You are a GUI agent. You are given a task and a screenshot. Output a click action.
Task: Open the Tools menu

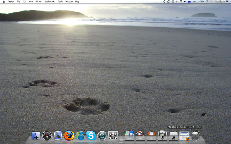click(x=60, y=1)
